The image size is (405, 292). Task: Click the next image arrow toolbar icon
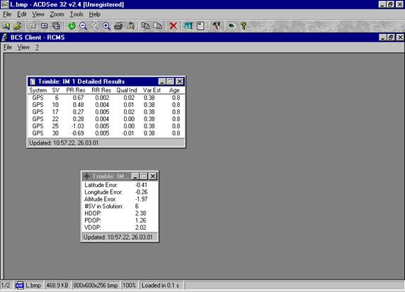[x=45, y=26]
